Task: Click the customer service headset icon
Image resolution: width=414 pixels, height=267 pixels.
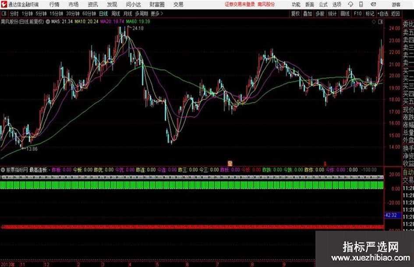Action: tap(350, 4)
